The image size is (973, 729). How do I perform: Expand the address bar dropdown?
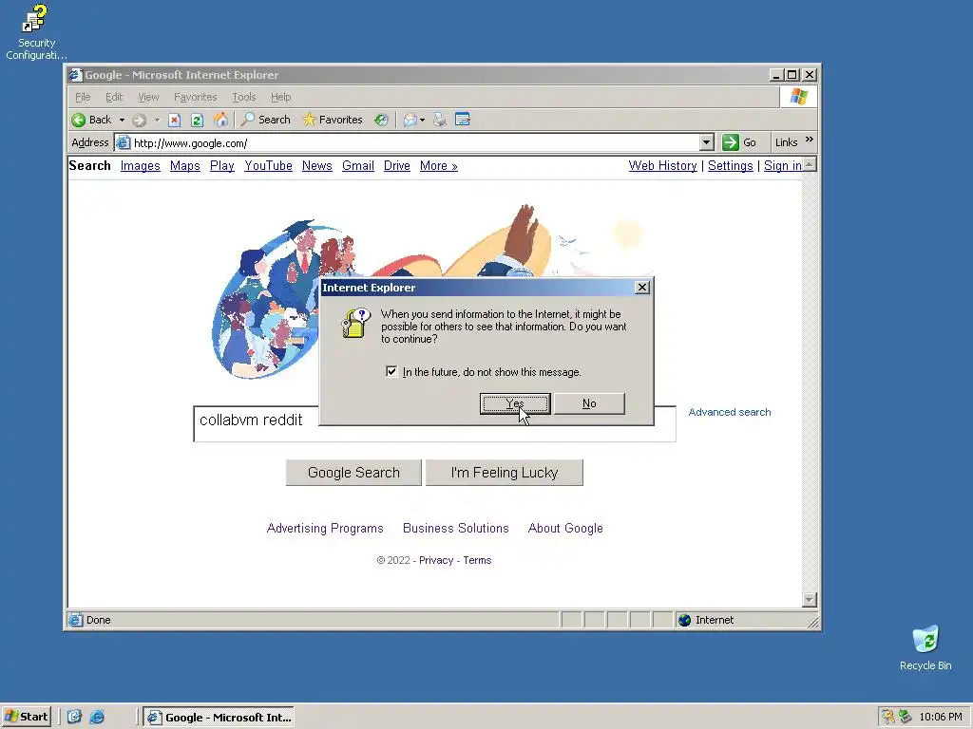[x=706, y=142]
